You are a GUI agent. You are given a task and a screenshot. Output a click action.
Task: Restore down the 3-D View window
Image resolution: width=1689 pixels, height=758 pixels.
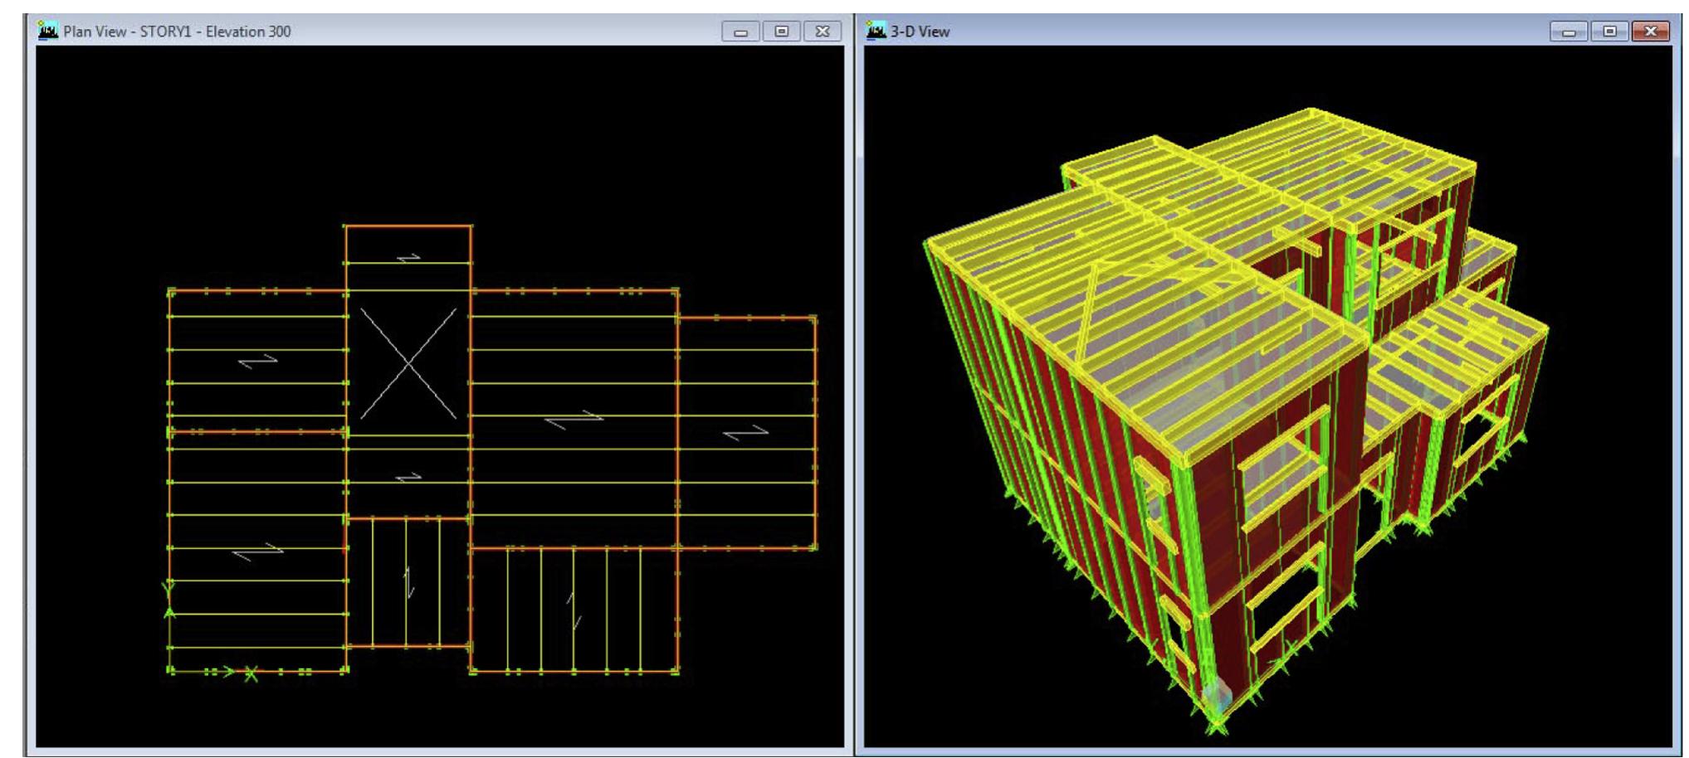(1610, 31)
